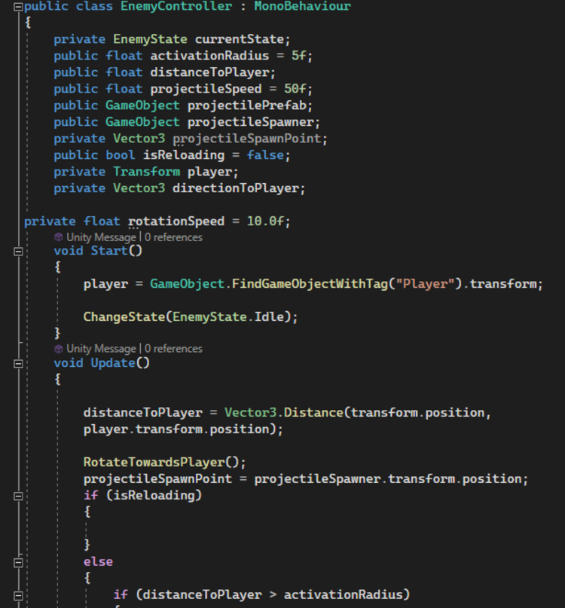Collapse the Start() method region

pyautogui.click(x=18, y=252)
